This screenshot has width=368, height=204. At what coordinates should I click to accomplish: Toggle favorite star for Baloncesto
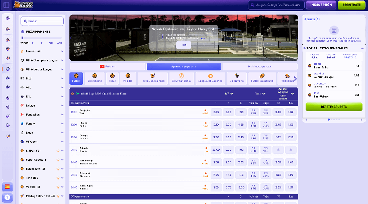[x=58, y=168]
